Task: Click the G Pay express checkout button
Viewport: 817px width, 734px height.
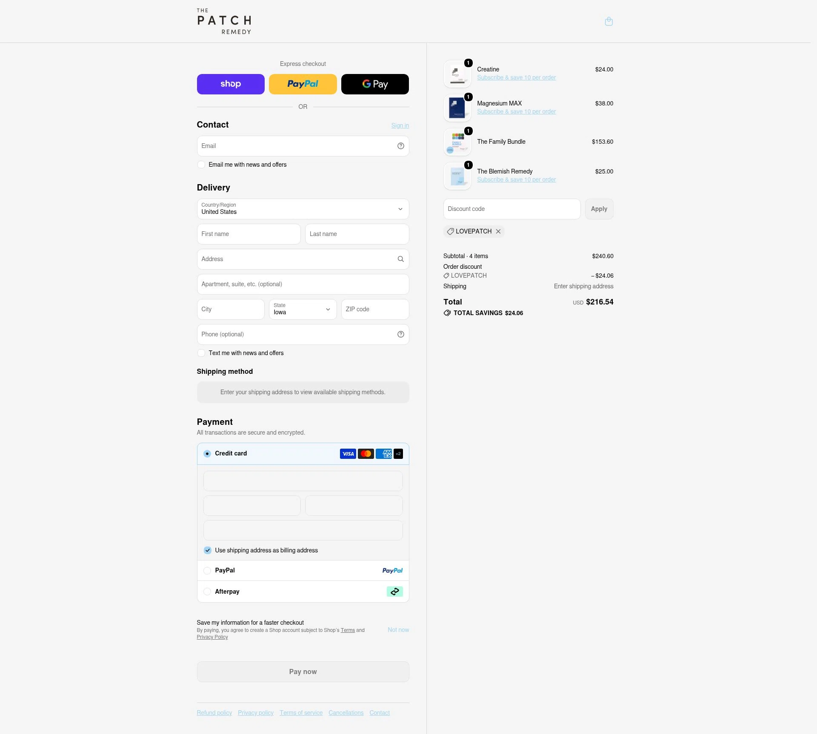Action: (x=375, y=84)
